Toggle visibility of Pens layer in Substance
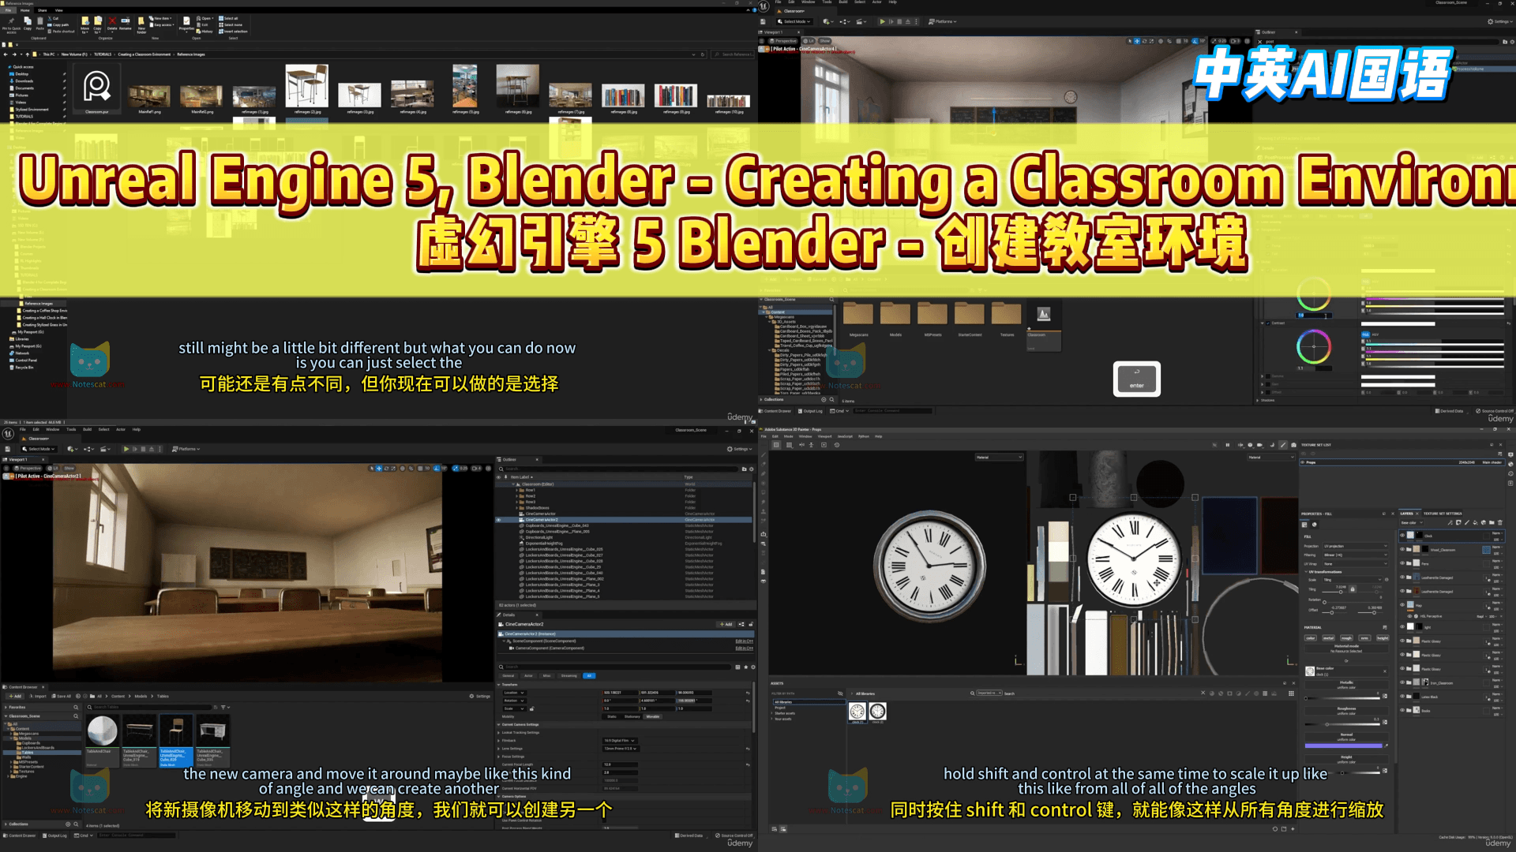The image size is (1516, 852). [x=1402, y=563]
